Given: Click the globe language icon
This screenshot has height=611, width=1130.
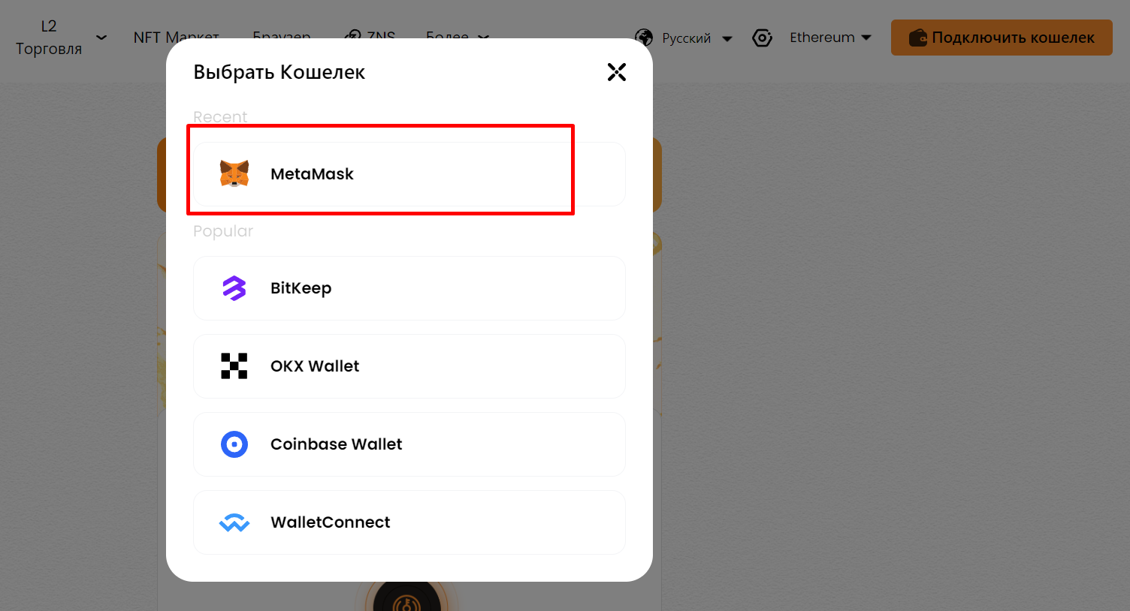Looking at the screenshot, I should (644, 38).
